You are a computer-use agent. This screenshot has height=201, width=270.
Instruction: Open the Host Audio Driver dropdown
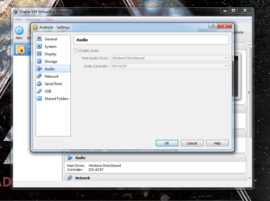(x=170, y=58)
